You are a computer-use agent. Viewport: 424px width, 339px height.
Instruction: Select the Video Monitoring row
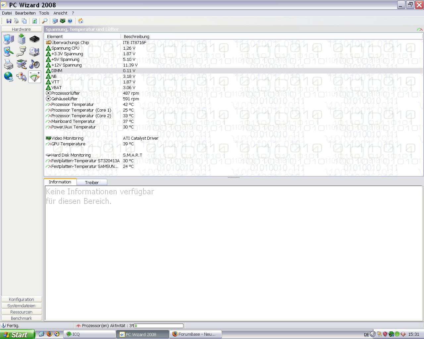[x=234, y=138]
